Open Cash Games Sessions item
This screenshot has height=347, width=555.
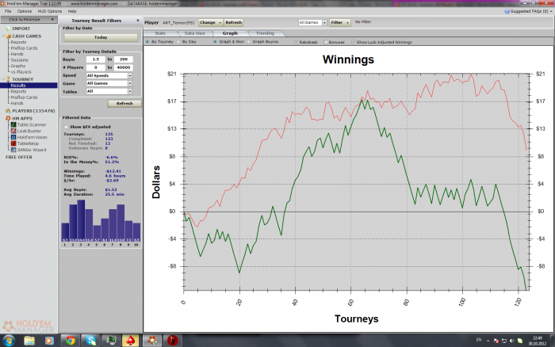coord(20,59)
